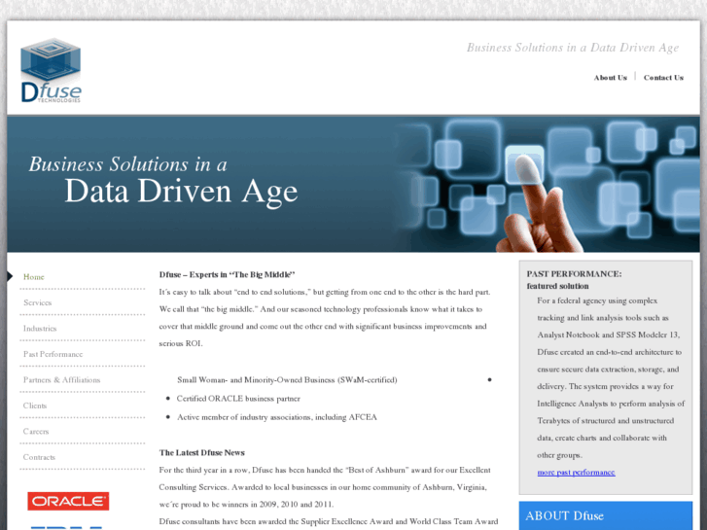Screen dimensions: 707x530
Task: Open the Industries menu item
Action: coord(40,329)
